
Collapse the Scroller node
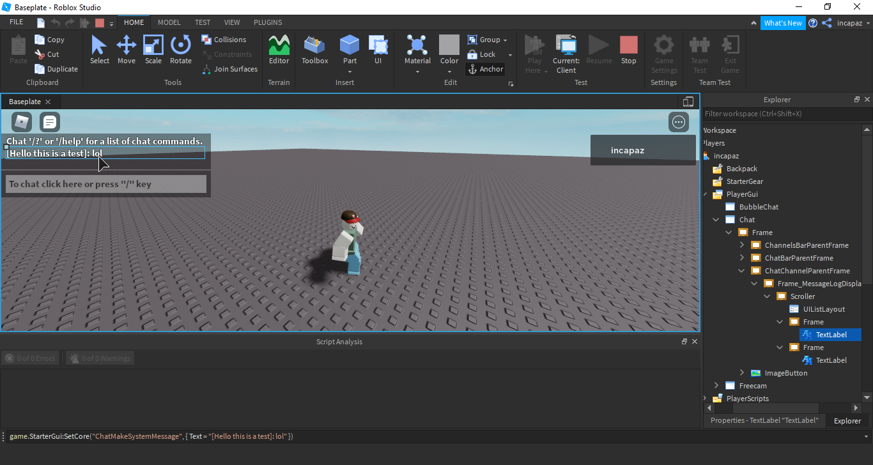click(767, 296)
